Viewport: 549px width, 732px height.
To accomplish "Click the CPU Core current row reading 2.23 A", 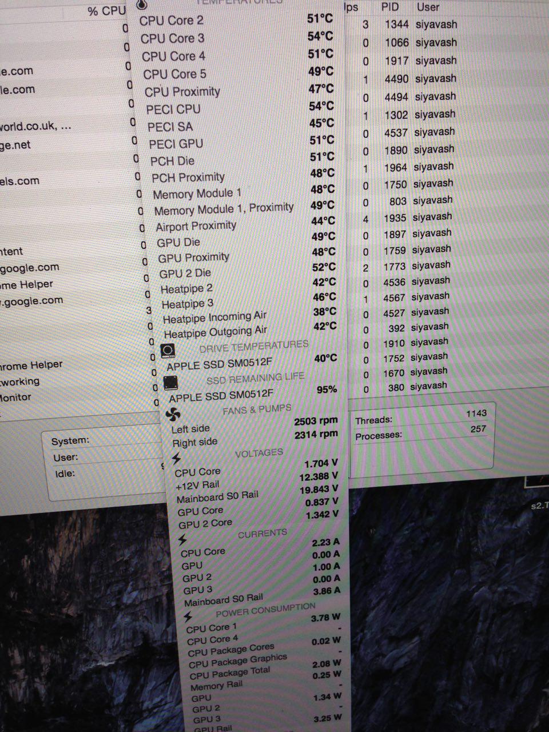I will pyautogui.click(x=260, y=548).
